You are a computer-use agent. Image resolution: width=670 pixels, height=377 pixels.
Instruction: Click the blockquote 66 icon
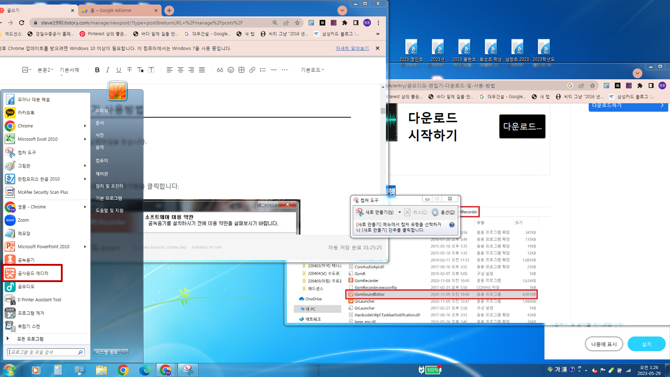click(x=219, y=69)
